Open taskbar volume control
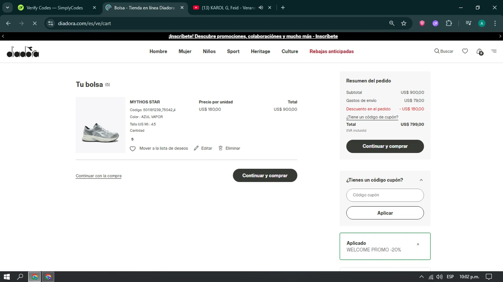 [440, 277]
